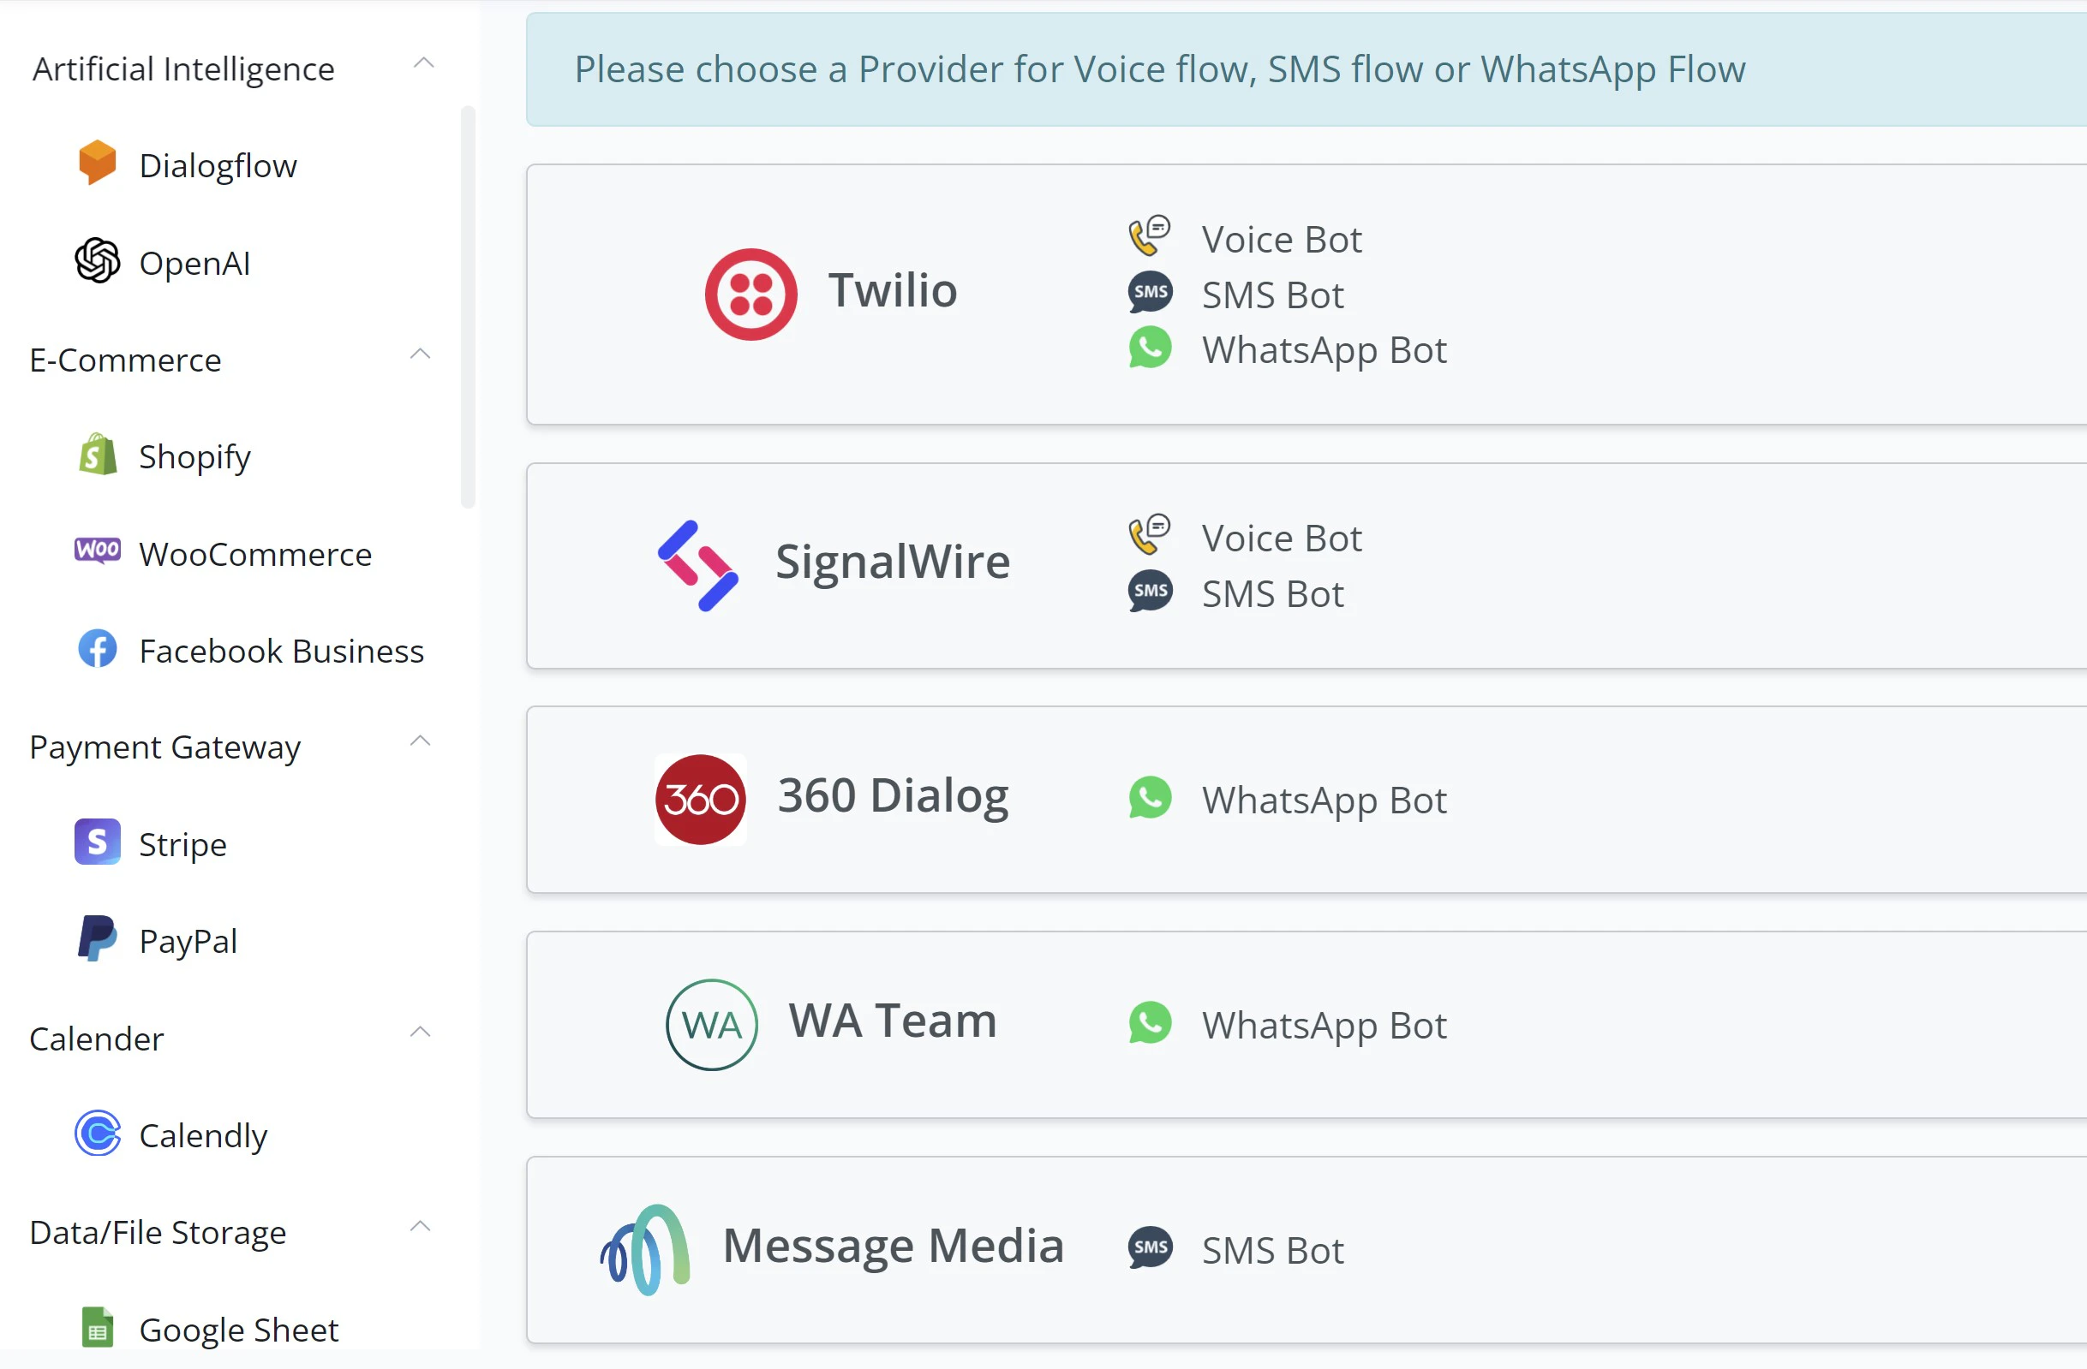Collapse the Data/File Storage section
The width and height of the screenshot is (2087, 1369).
420,1227
